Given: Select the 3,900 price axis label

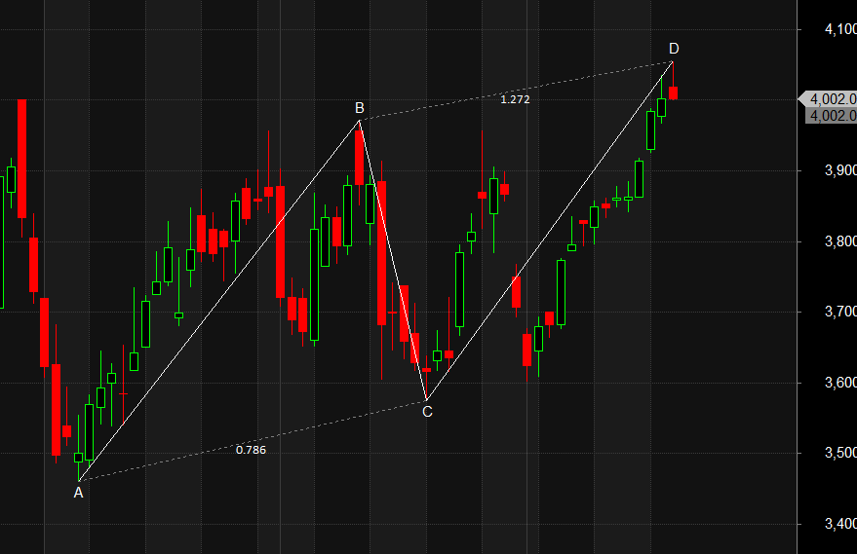Looking at the screenshot, I should coord(839,170).
